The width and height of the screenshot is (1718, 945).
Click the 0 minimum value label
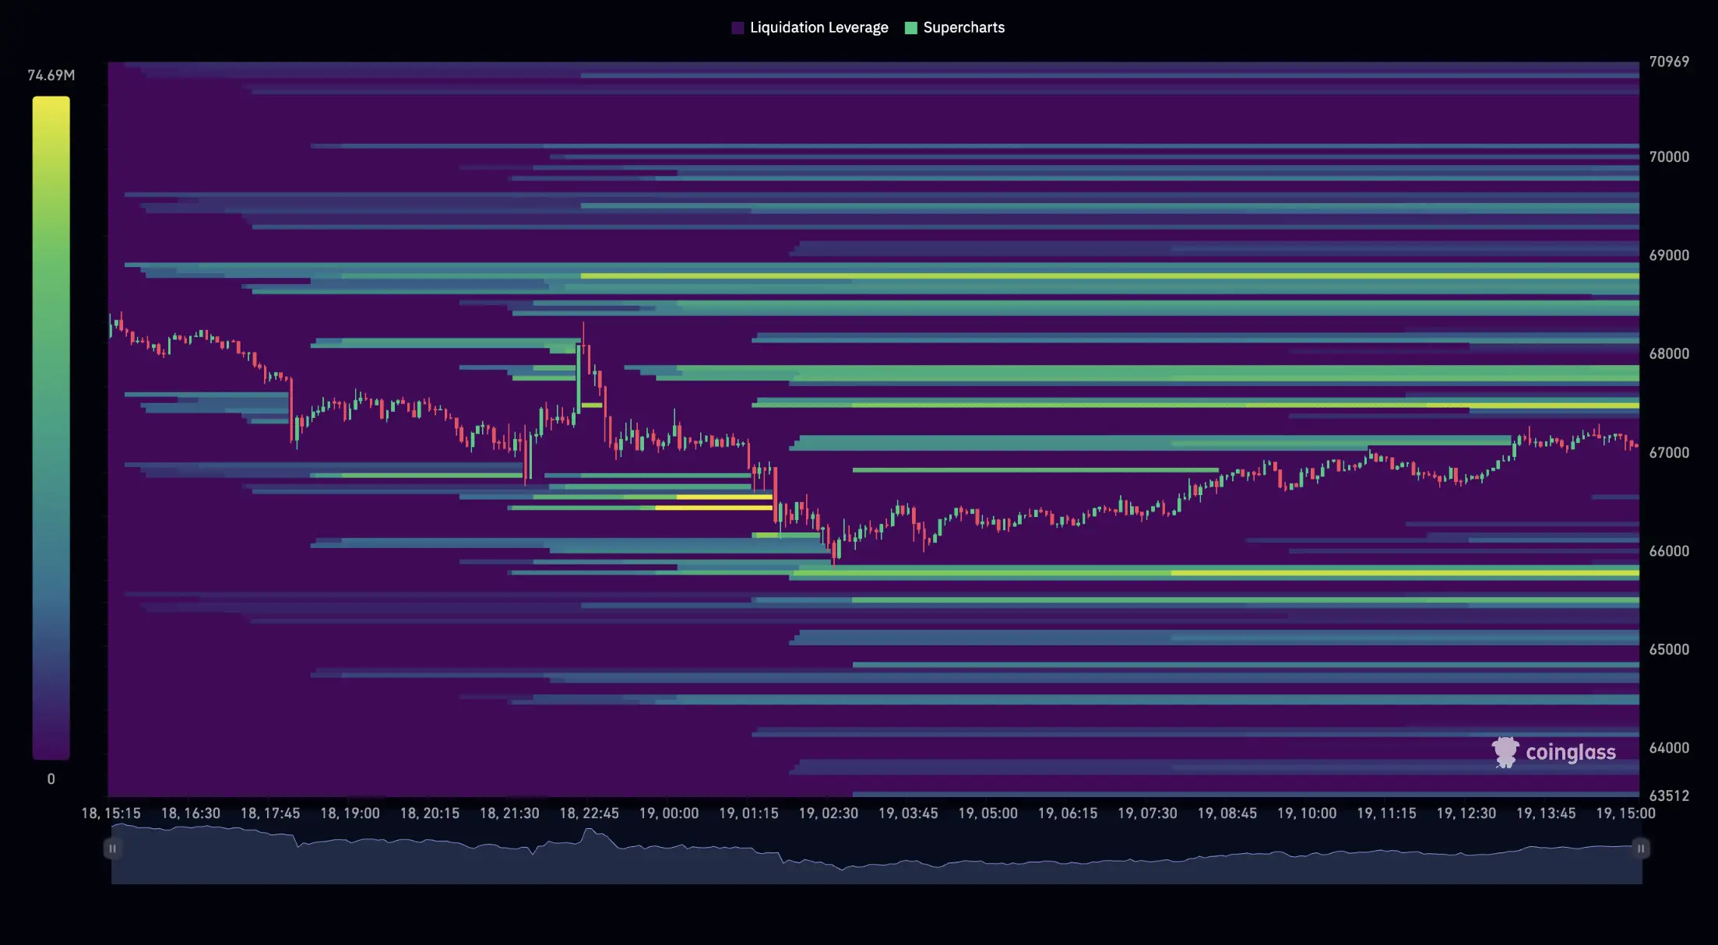tap(51, 778)
